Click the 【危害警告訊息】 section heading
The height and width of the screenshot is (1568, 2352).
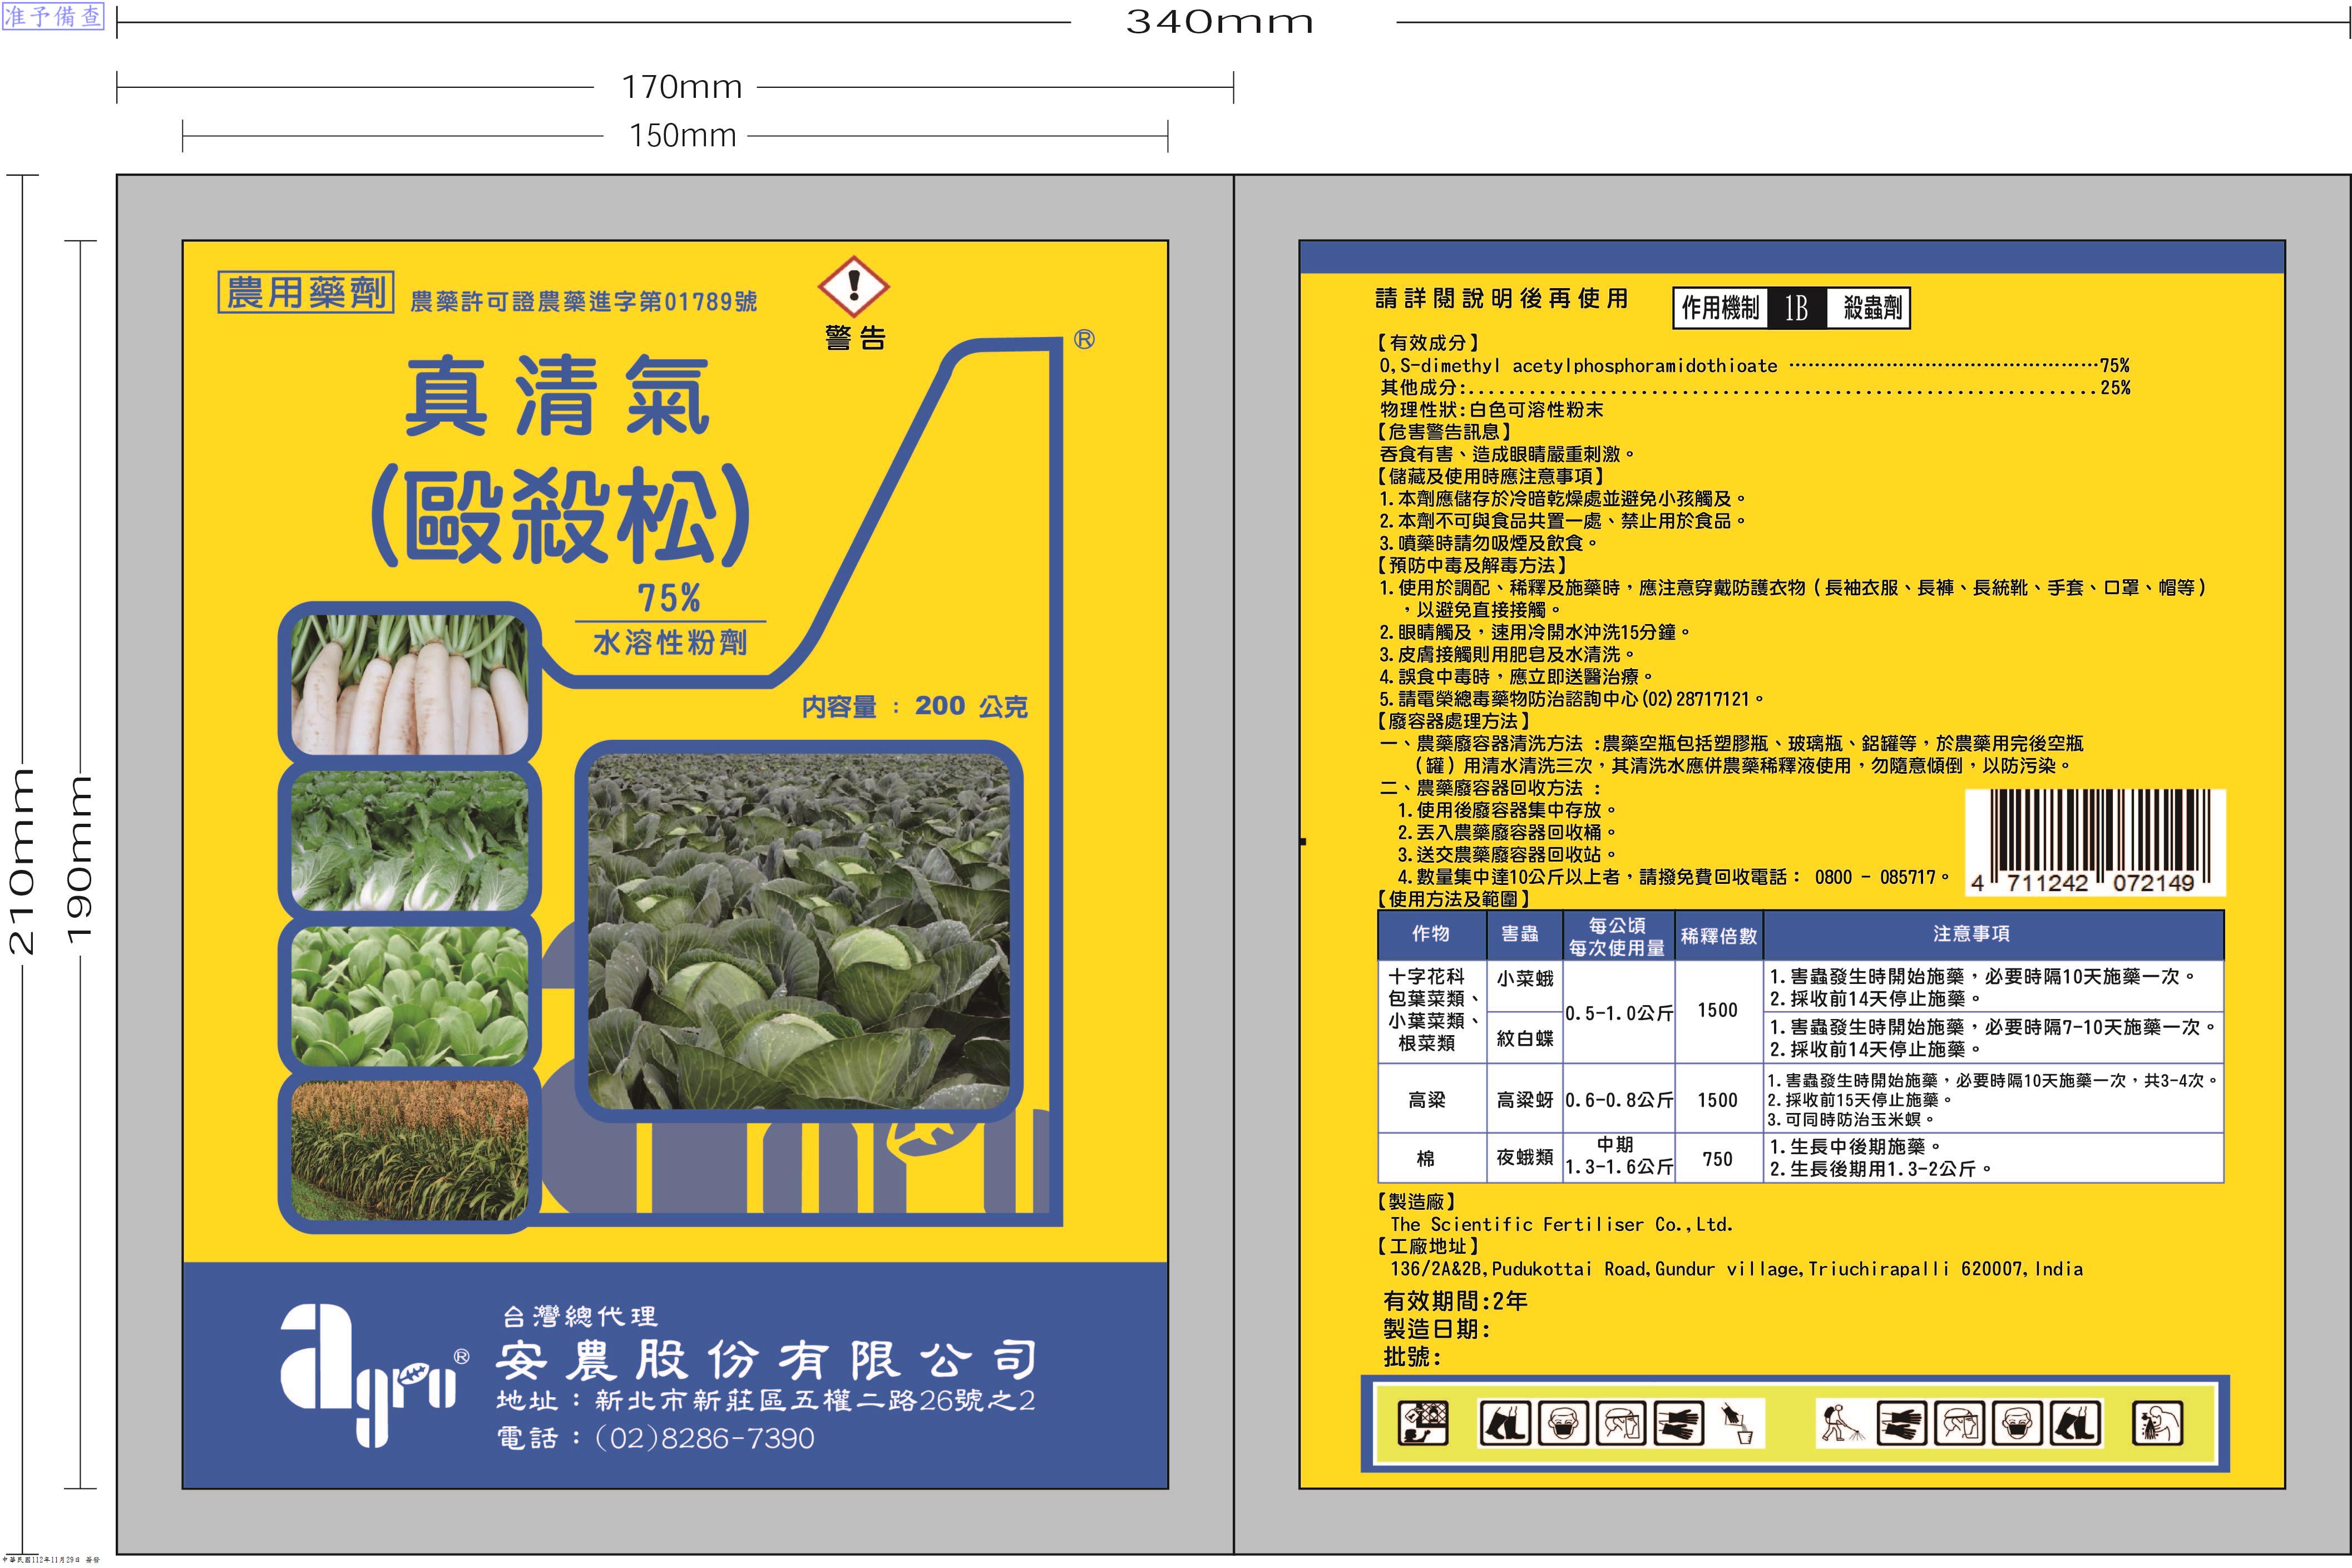coord(1446,432)
